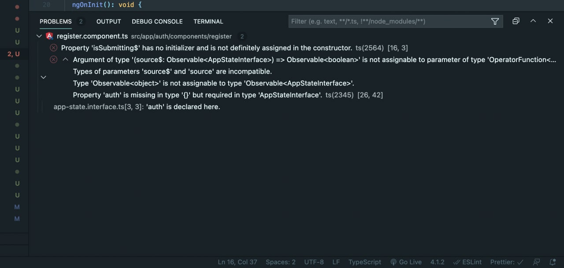Collapse the related information chevron below errors
The image size is (564, 268).
coord(43,77)
